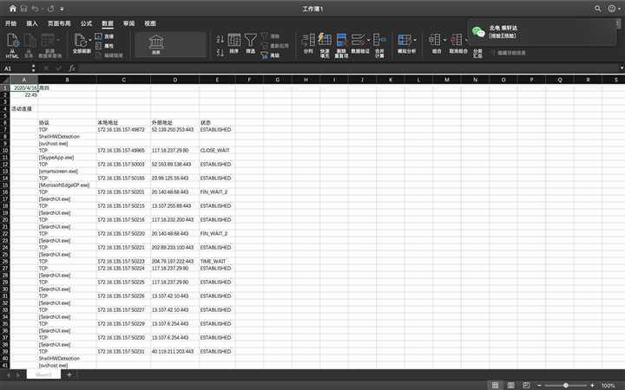Screen dimensions: 625x390
Task: Select cell containing TIME_WAIT
Action: click(x=217, y=262)
